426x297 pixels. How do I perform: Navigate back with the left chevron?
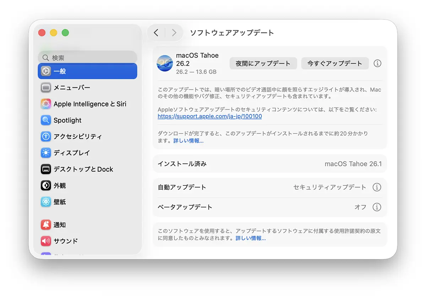click(156, 32)
